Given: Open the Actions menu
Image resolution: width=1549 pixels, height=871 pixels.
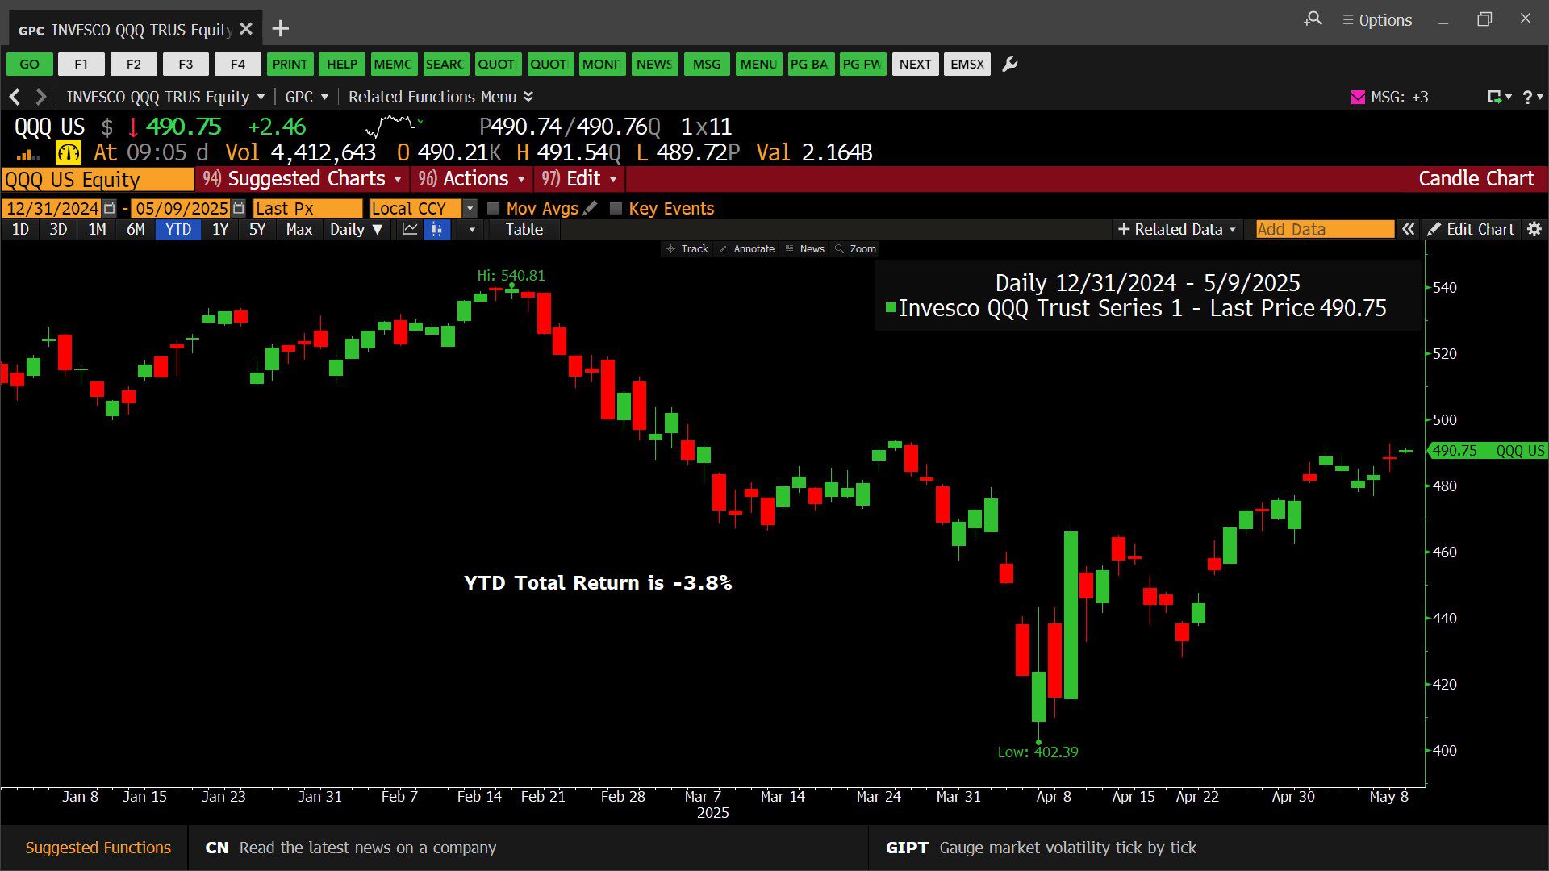Looking at the screenshot, I should [x=475, y=179].
